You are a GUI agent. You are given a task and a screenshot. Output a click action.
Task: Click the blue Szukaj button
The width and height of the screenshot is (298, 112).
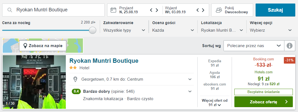click(275, 10)
